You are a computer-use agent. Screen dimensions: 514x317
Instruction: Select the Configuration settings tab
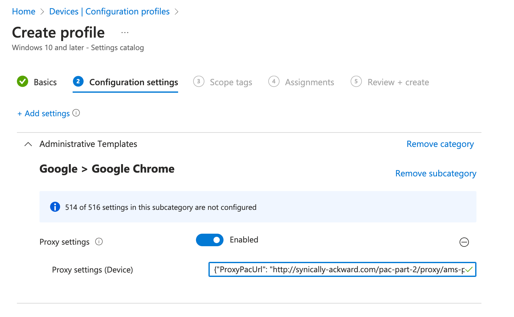pos(133,82)
